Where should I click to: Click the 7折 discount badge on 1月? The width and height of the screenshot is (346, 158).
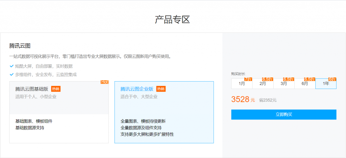click(x=248, y=79)
